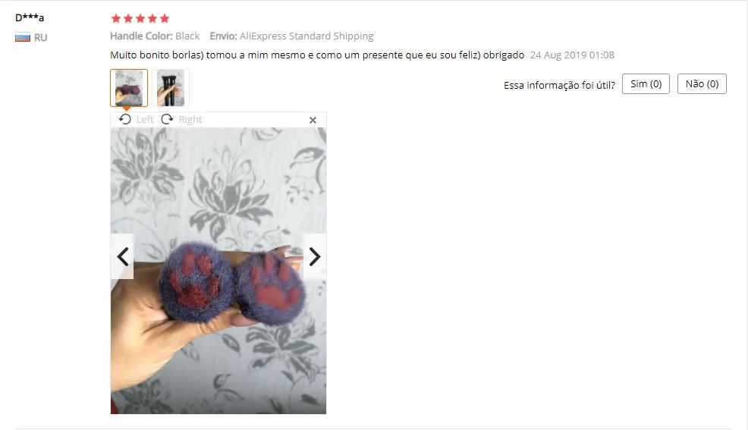
Task: Mark review helpful with Sim (0)
Action: coord(646,84)
